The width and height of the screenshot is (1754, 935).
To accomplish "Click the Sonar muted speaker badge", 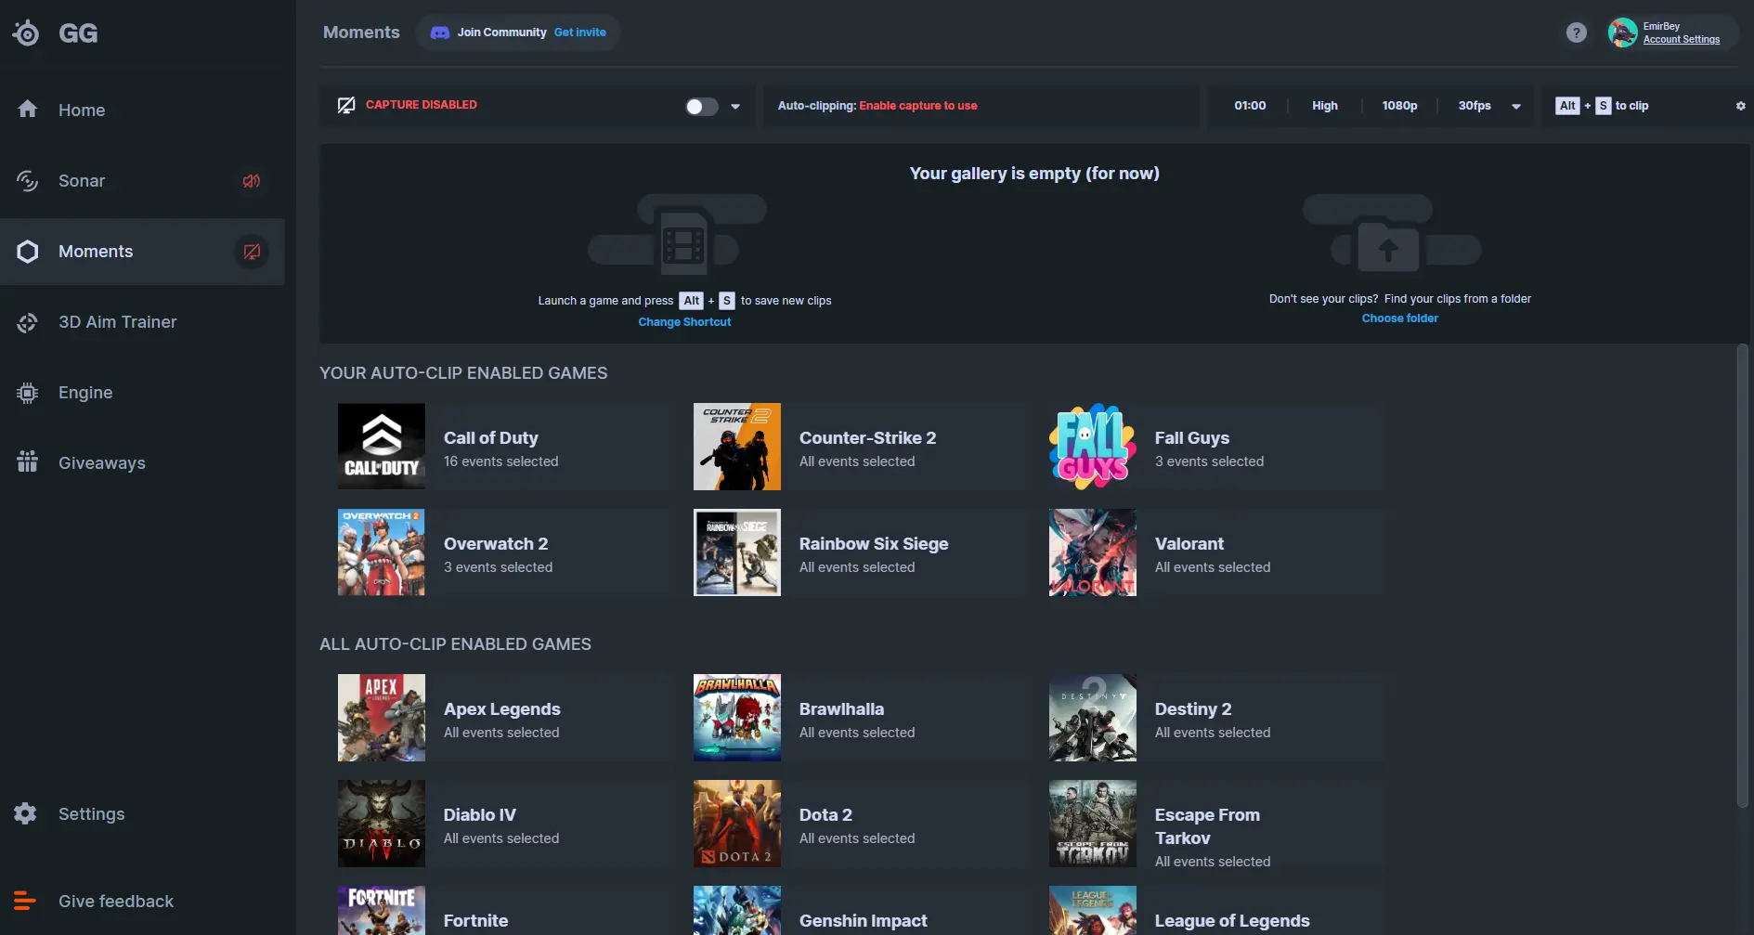I will click(252, 181).
